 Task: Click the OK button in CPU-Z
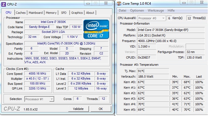[101, 109]
